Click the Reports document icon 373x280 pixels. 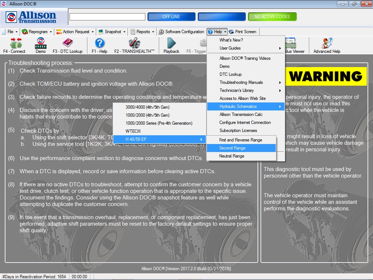(x=133, y=32)
